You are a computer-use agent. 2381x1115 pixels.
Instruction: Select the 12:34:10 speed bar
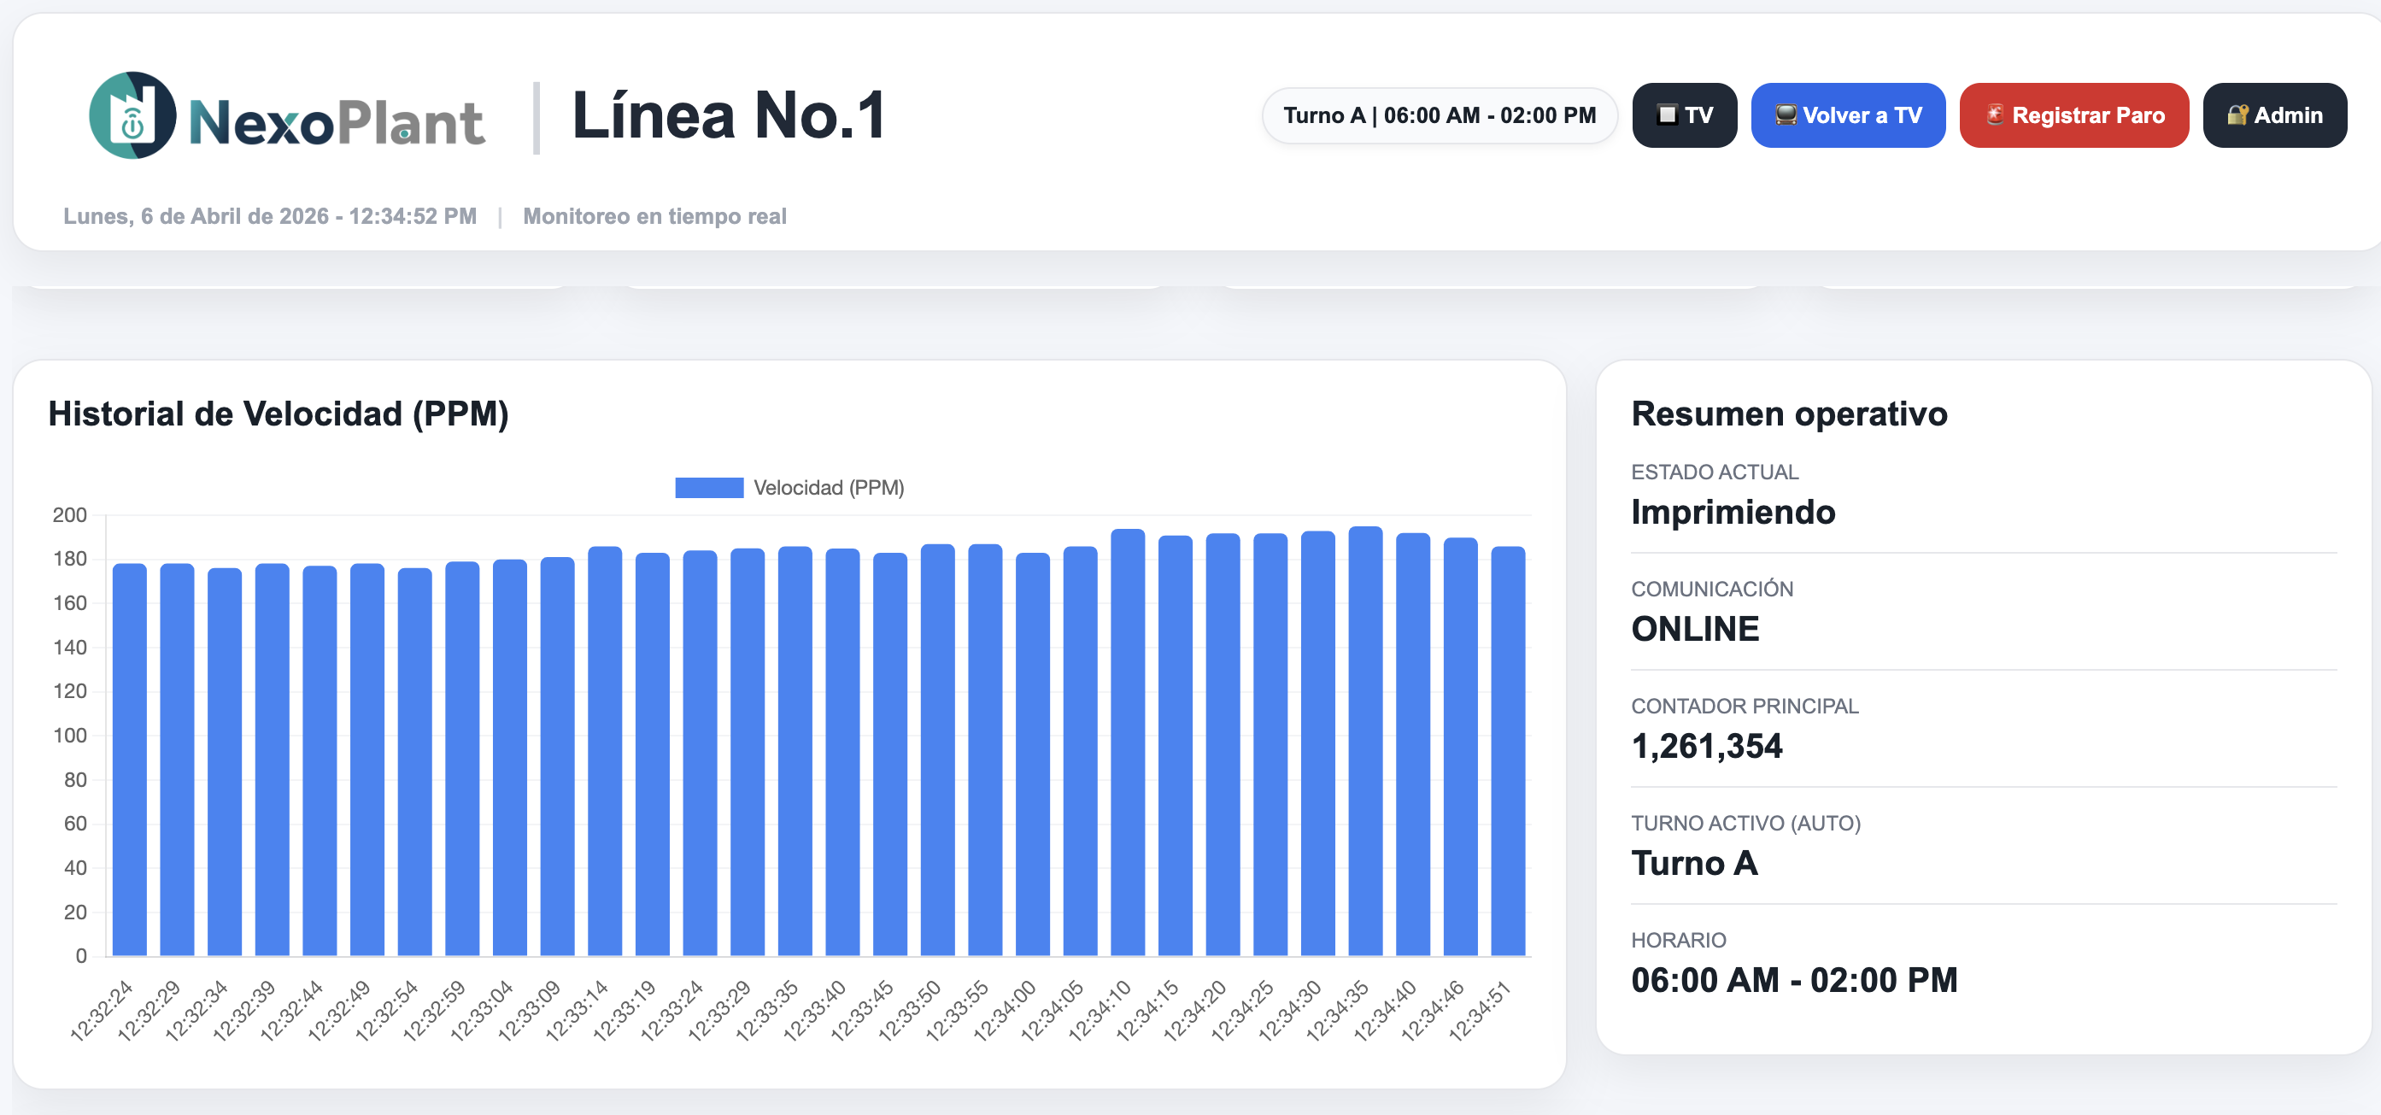[1128, 740]
